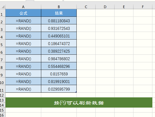The width and height of the screenshot is (155, 117).
Task: Click the cell showing 0.881180843
Action: pos(59,20)
